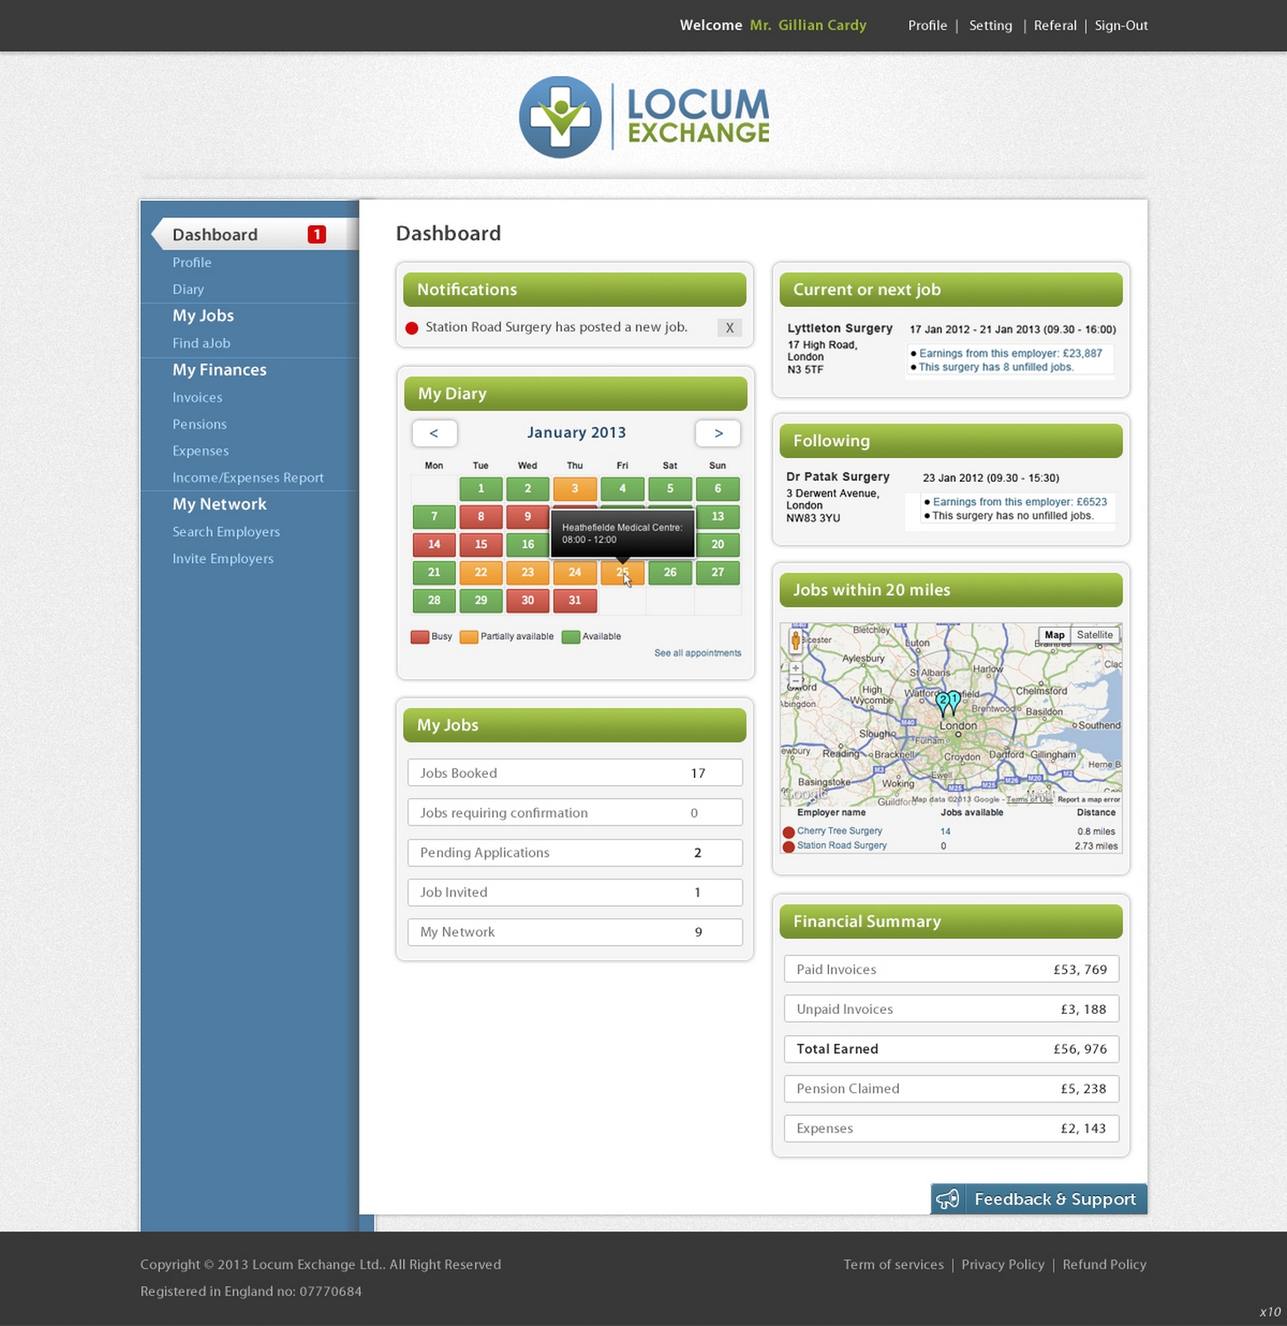
Task: Select January 16 on the calendar
Action: point(528,545)
